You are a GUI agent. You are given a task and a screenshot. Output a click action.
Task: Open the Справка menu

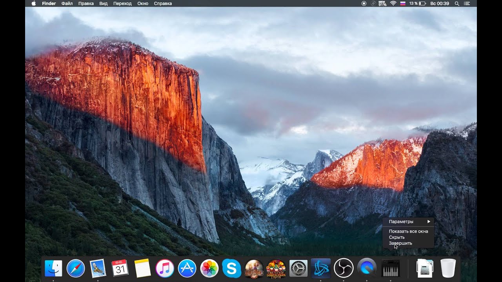point(163,3)
